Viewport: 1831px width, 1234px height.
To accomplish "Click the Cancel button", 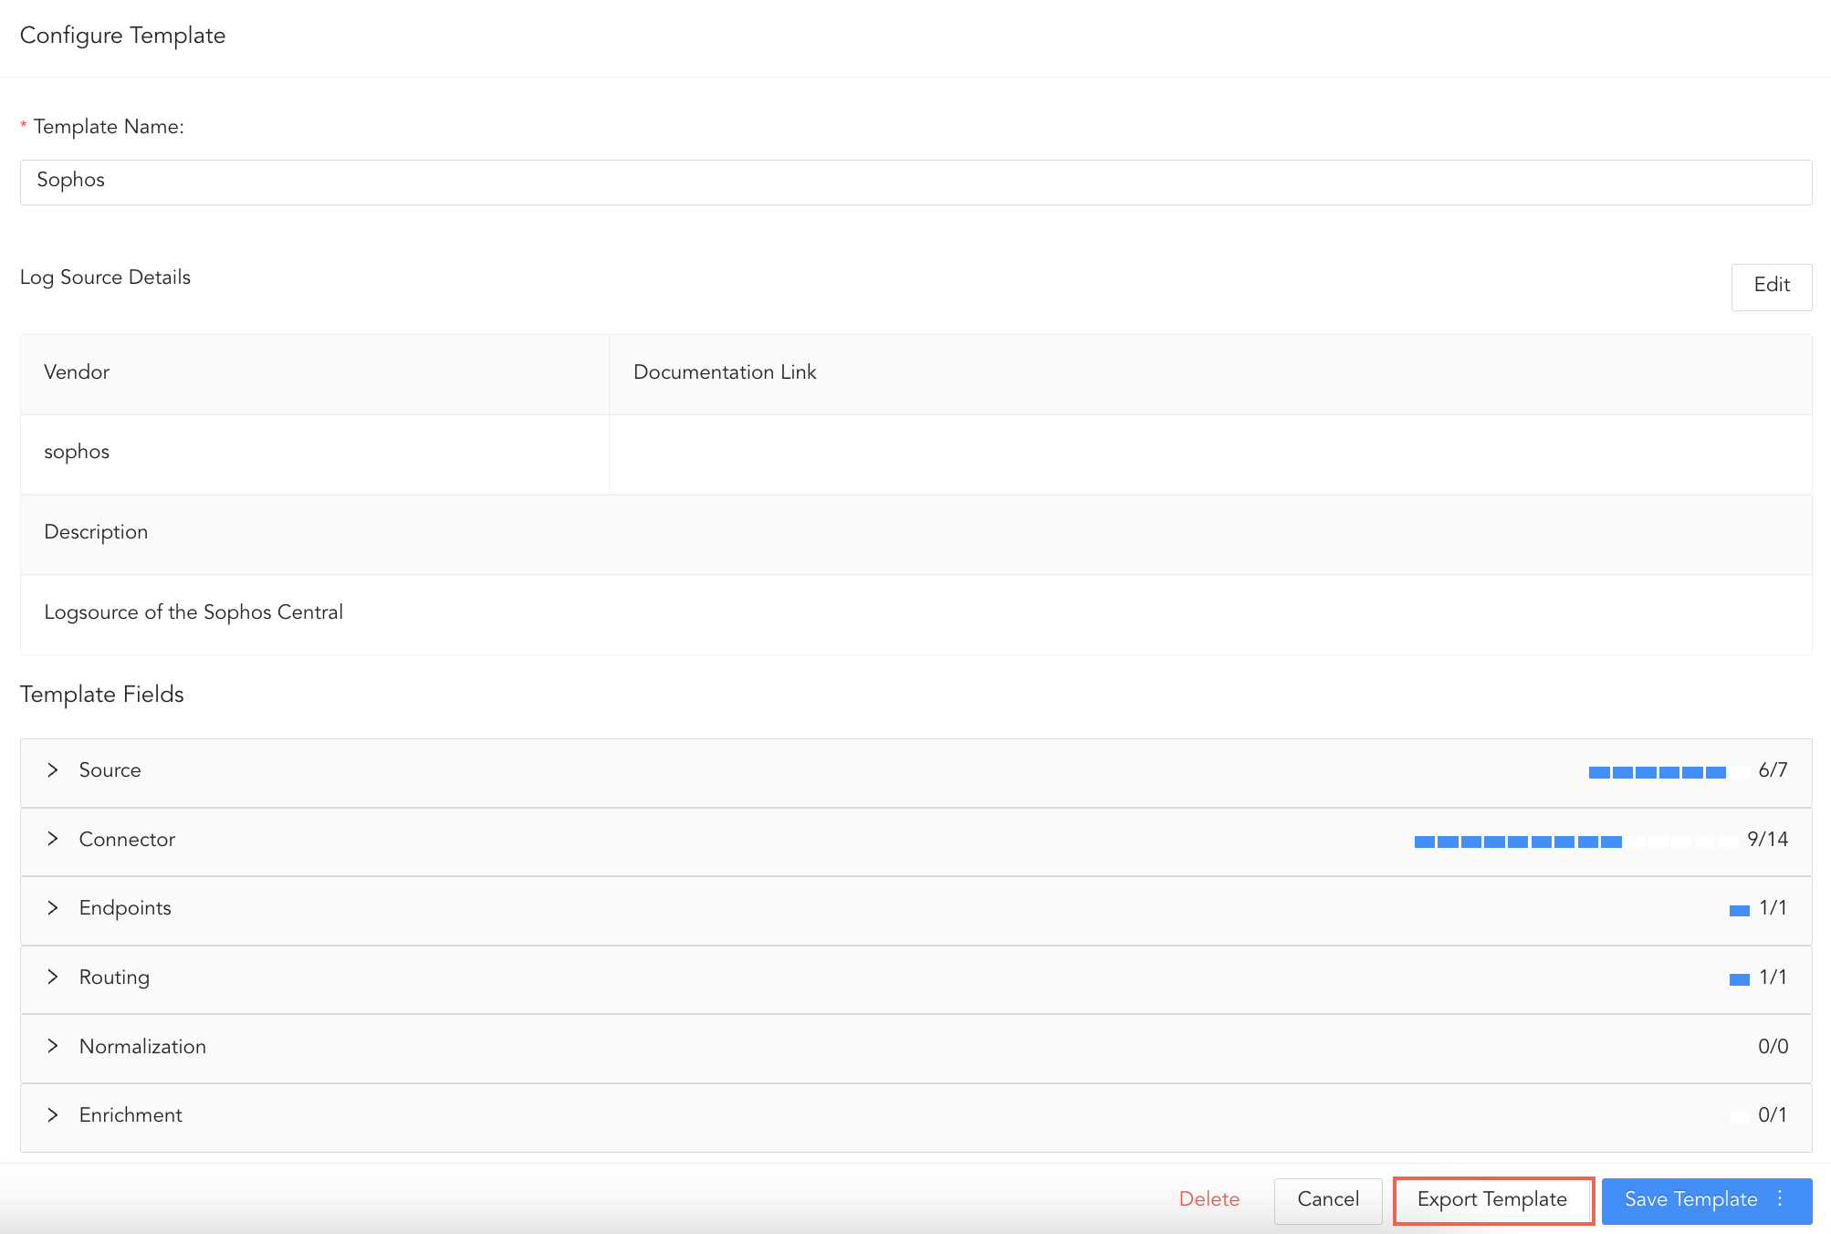I will tap(1327, 1199).
